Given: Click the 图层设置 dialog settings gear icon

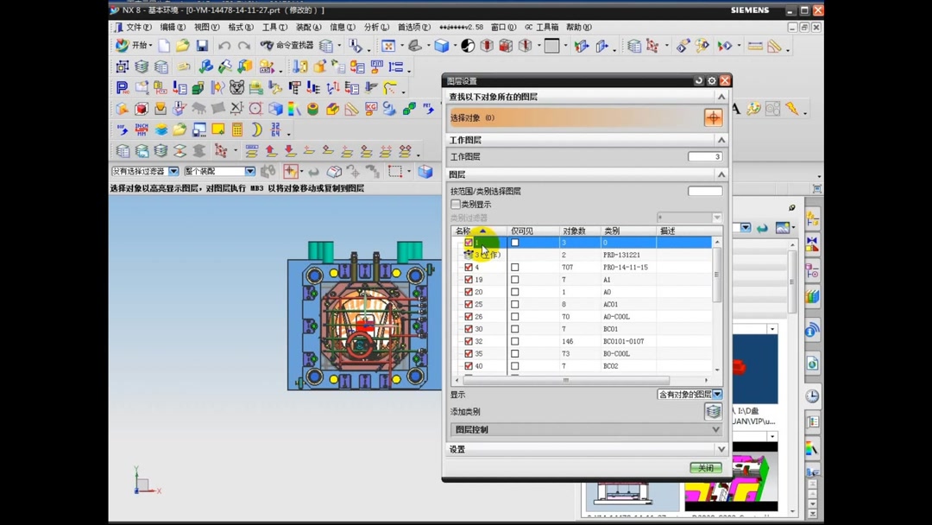Looking at the screenshot, I should 710,79.
